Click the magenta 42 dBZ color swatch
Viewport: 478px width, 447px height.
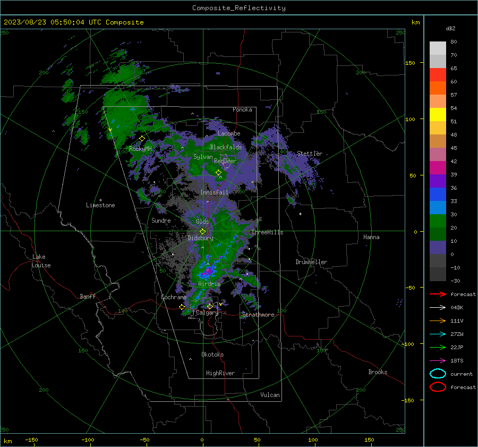(x=438, y=167)
